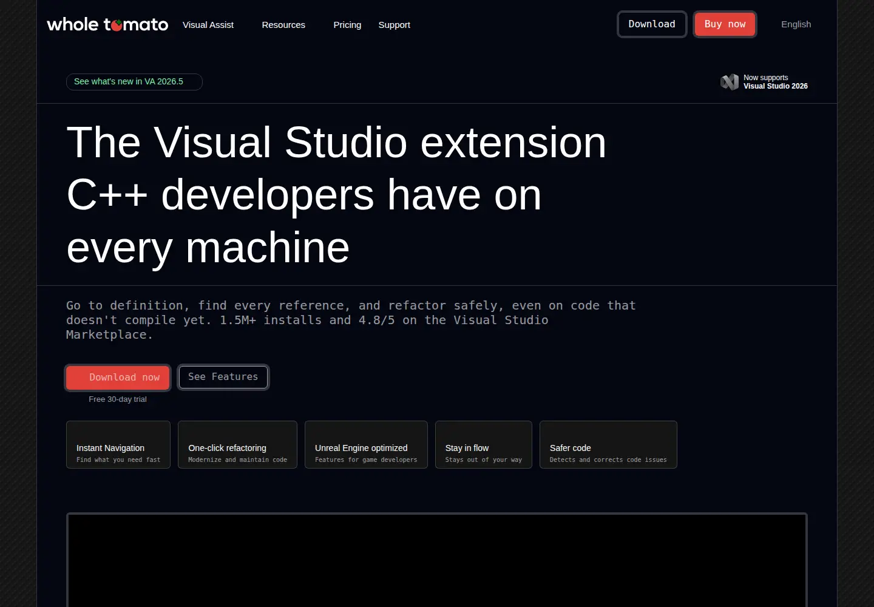Open the Visual Assist menu
Image resolution: width=874 pixels, height=607 pixels.
(208, 25)
